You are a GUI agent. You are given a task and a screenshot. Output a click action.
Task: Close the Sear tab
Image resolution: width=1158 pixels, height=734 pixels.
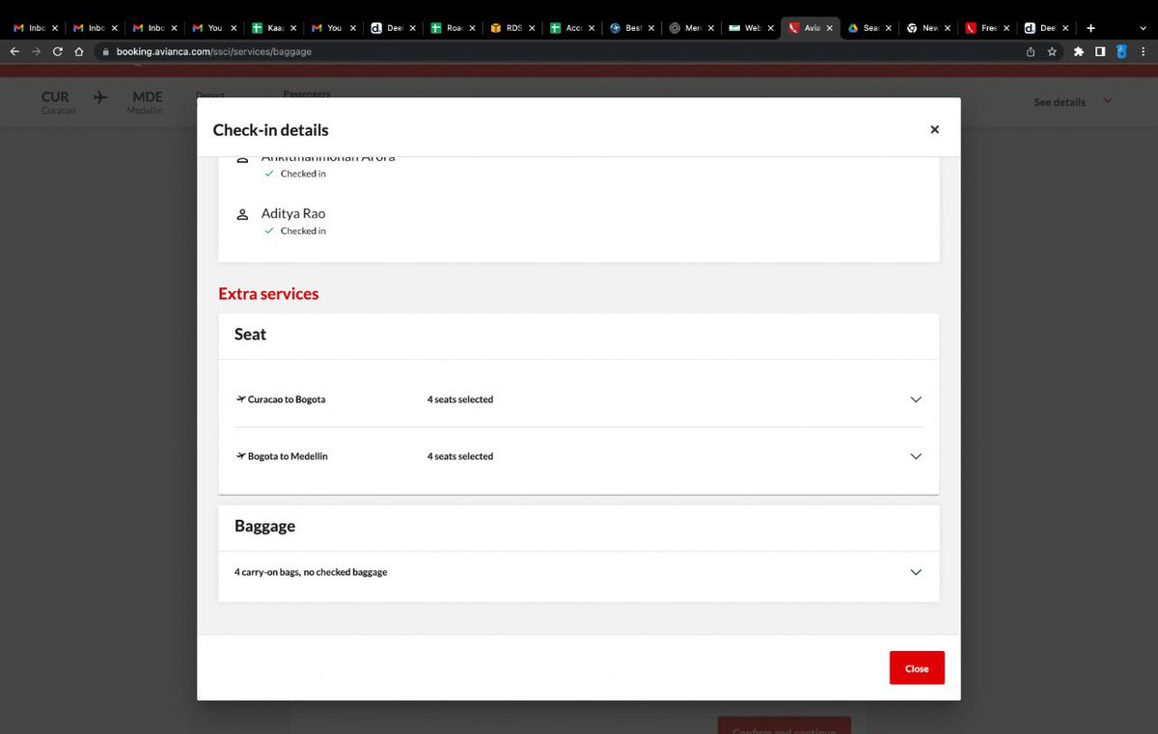(x=890, y=28)
